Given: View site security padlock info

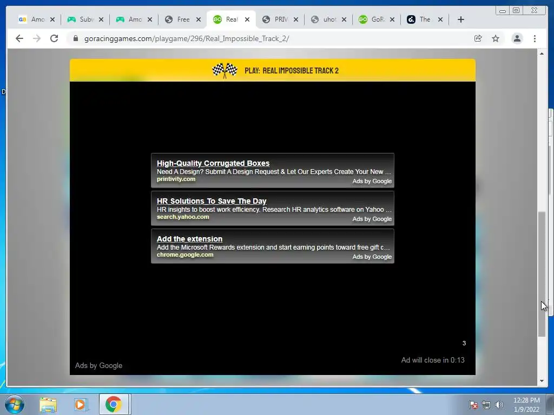Looking at the screenshot, I should [76, 38].
